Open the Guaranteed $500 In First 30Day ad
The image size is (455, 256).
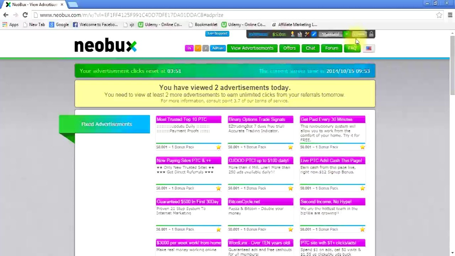point(188,202)
